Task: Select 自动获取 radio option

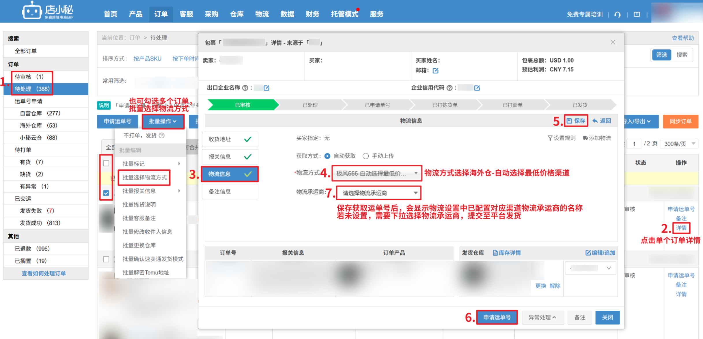Action: tap(327, 156)
